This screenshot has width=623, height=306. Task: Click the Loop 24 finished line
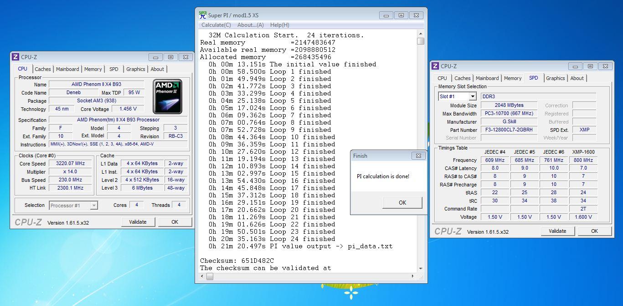tap(272, 239)
